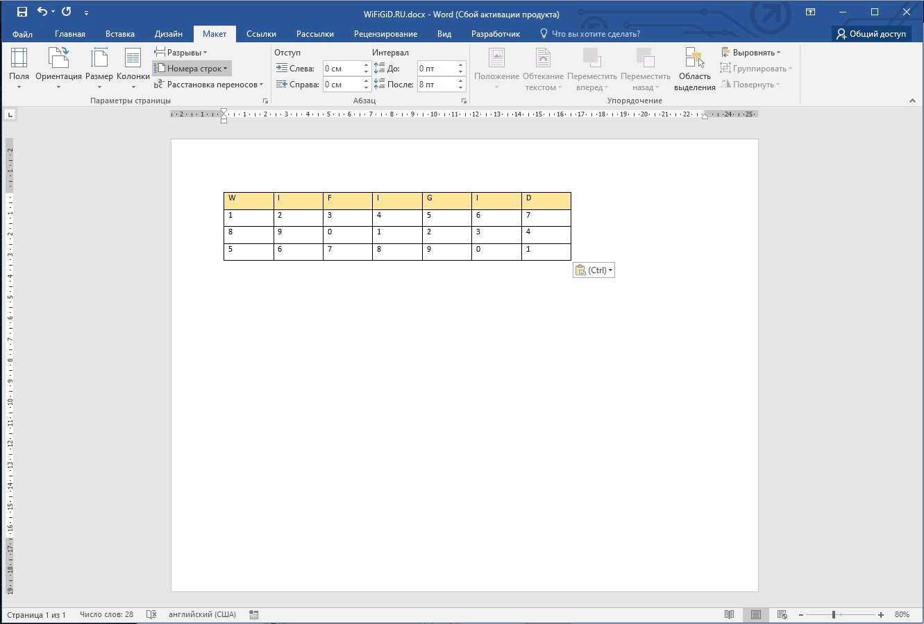This screenshot has height=624, width=924.
Task: Open the Выровнять align dropdown
Action: coord(750,53)
